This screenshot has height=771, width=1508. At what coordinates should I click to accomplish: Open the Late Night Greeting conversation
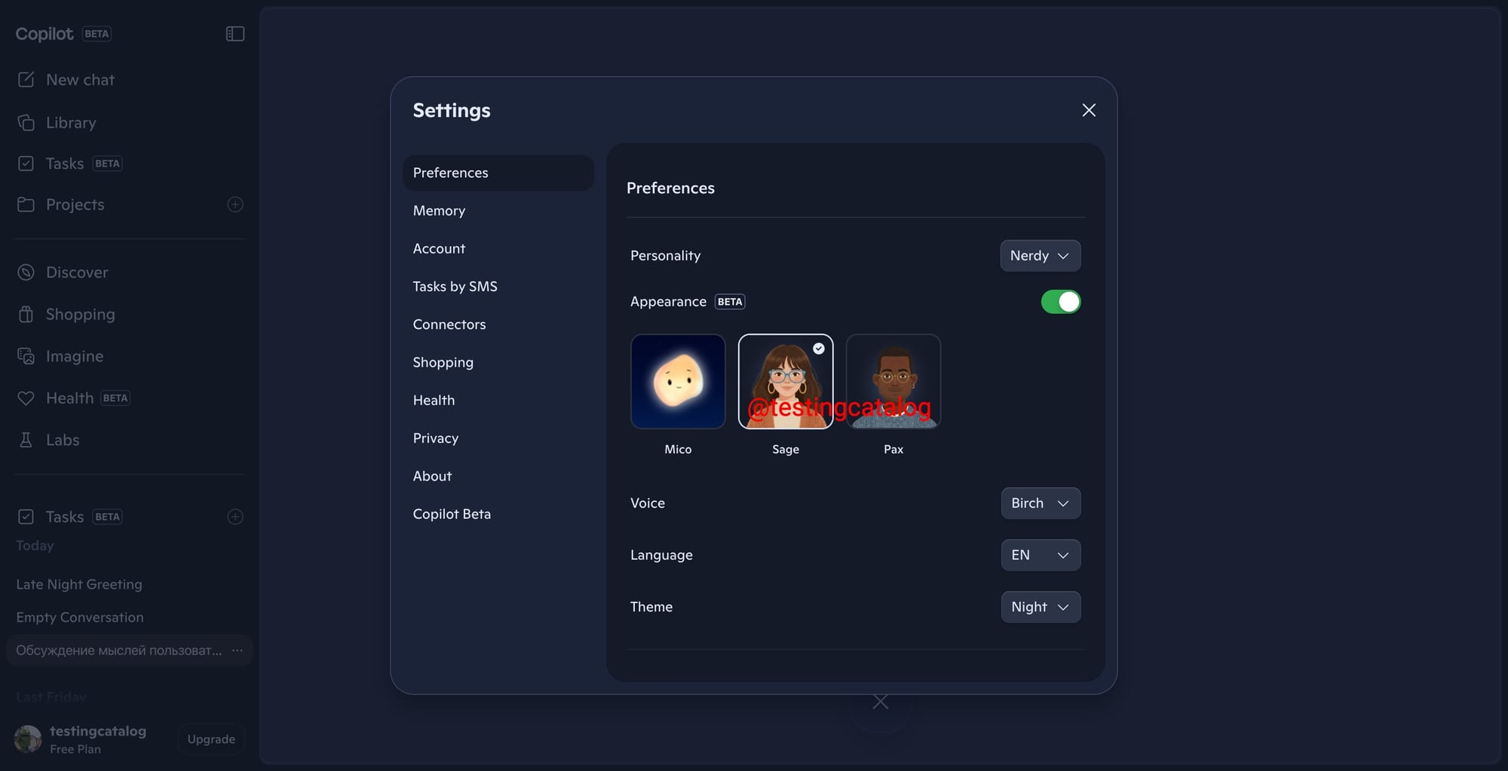click(79, 585)
